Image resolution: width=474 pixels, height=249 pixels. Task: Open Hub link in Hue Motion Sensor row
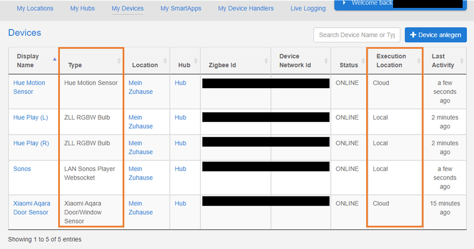click(x=181, y=83)
